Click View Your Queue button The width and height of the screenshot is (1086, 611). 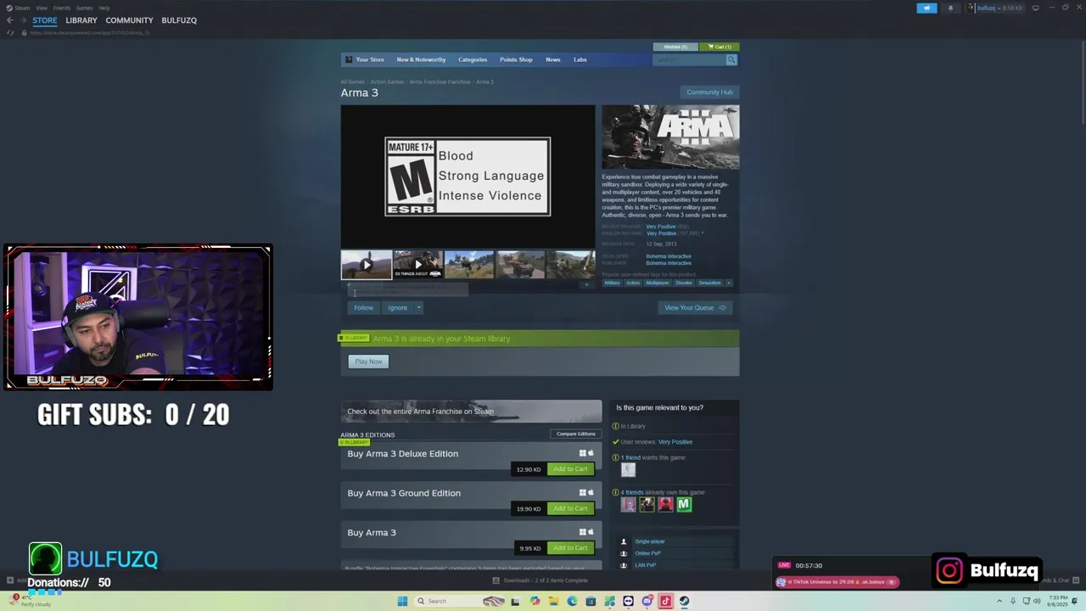695,308
